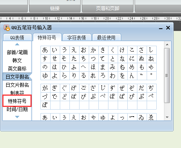Insert hiragana の

click(46, 67)
